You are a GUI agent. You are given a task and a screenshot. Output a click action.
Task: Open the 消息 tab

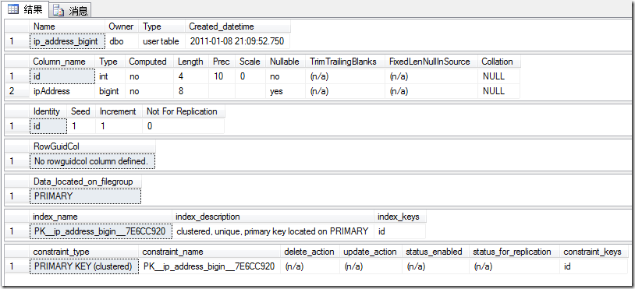point(70,10)
